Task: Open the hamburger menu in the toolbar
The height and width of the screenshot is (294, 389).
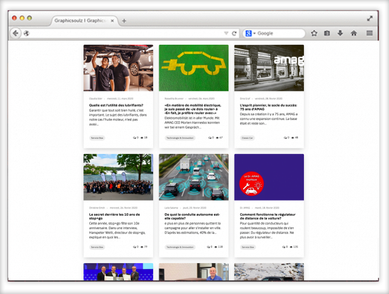Action: point(369,33)
